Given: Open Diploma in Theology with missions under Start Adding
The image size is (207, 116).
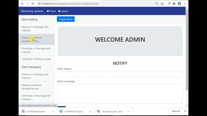Looking at the screenshot, I should point(37,29).
